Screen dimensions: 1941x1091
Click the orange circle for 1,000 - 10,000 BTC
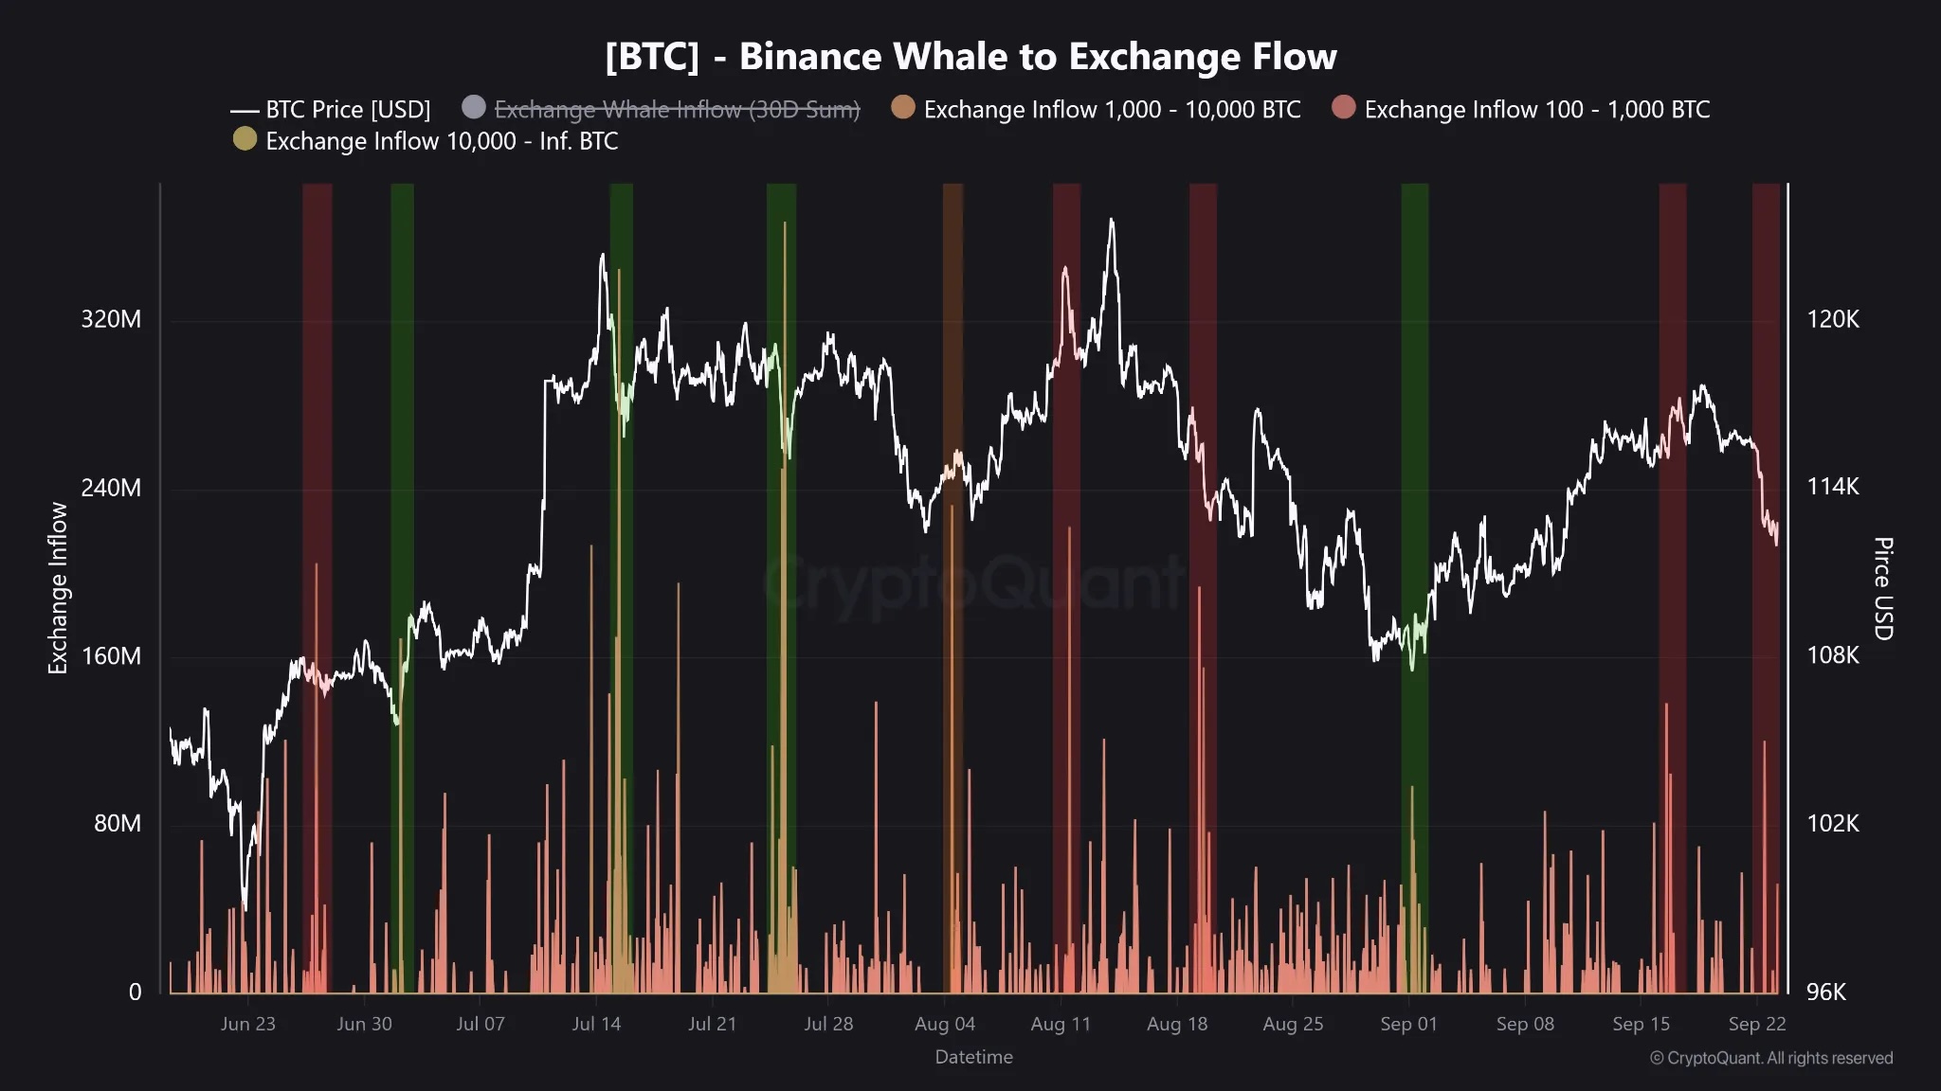(903, 107)
